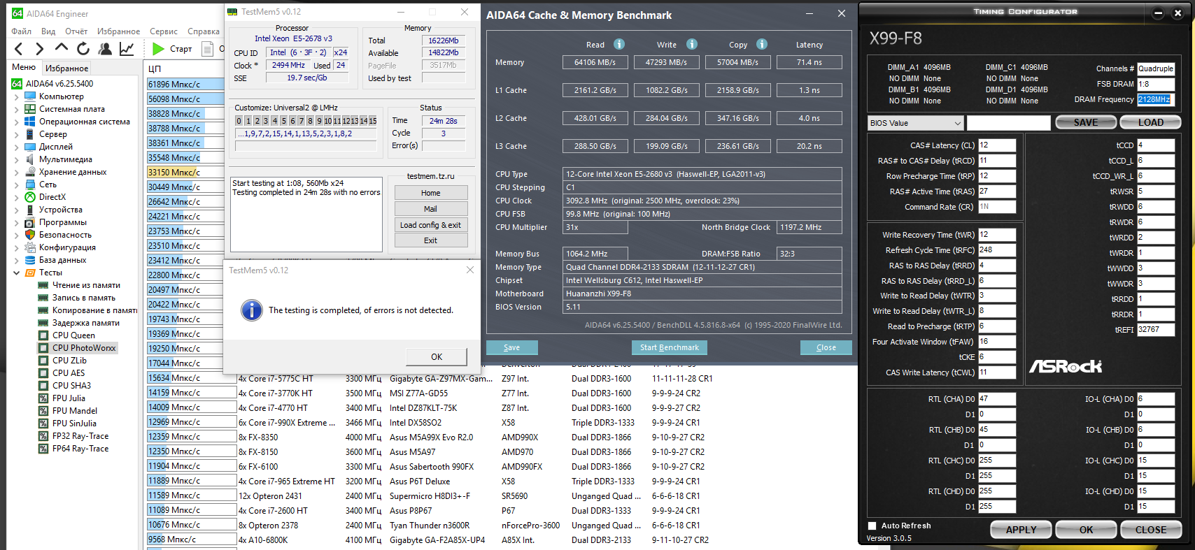Open the Отчёт menu
1195x550 pixels.
76,31
